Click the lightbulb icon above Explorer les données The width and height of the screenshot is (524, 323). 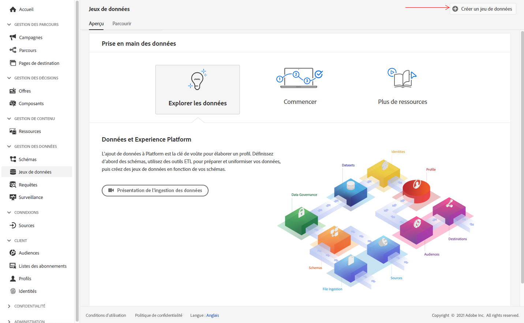pos(198,79)
